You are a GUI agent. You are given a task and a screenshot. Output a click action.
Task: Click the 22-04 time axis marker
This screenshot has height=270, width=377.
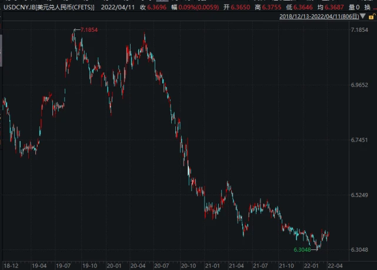tap(335, 266)
